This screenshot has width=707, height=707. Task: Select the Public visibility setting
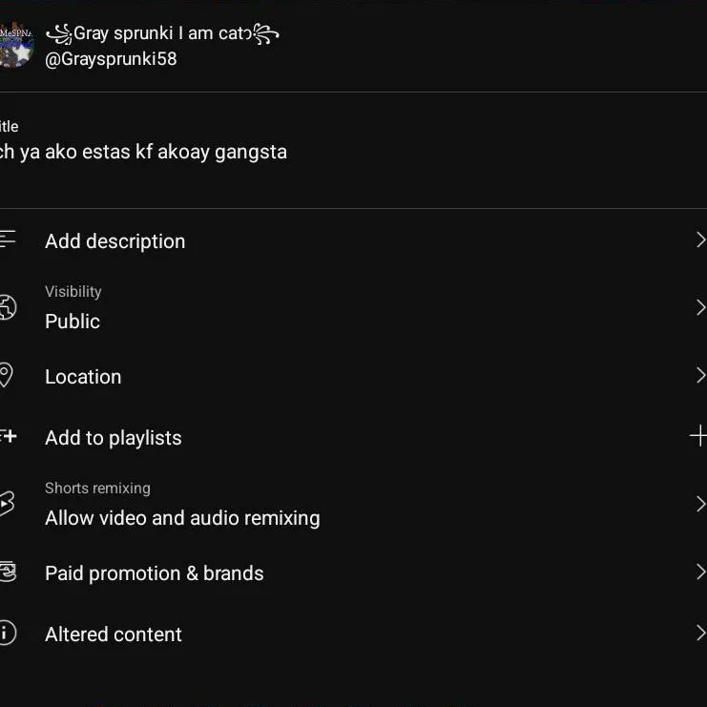73,322
